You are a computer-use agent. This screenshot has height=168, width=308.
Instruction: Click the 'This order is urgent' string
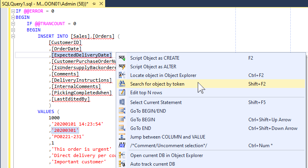click(82, 149)
